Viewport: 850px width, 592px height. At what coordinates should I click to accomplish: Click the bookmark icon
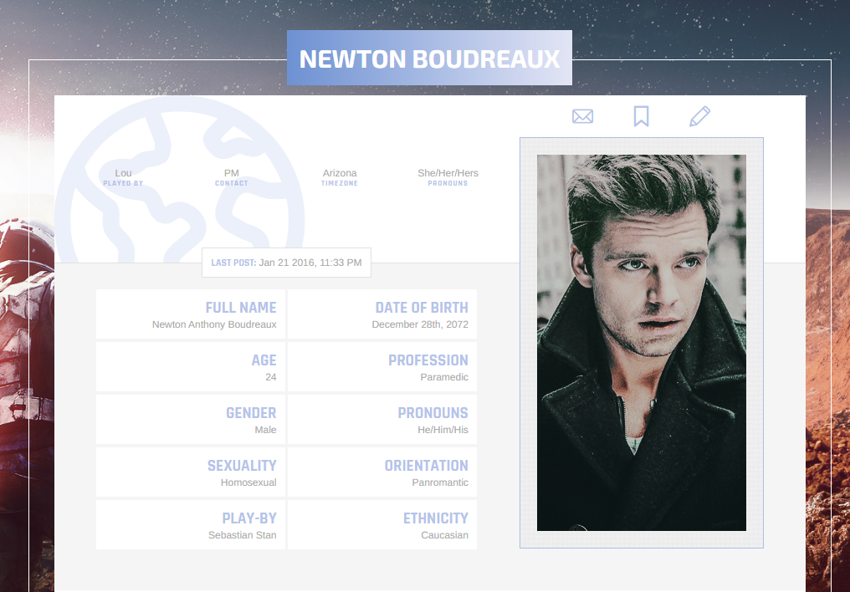pos(642,116)
